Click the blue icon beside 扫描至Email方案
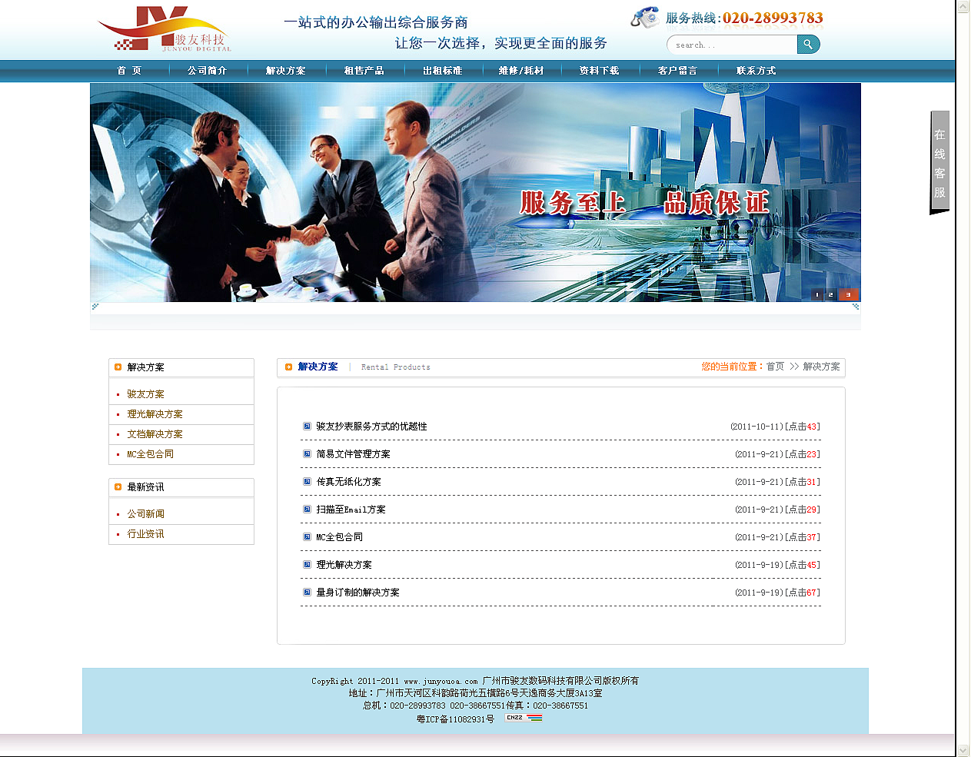The height and width of the screenshot is (757, 971). [307, 509]
